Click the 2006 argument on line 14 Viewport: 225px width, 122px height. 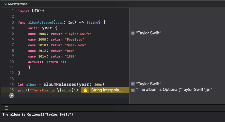(98, 85)
